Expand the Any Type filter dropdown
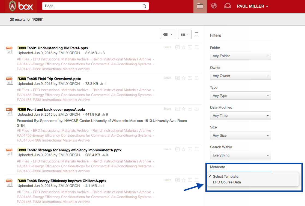305x206 pixels. [240, 96]
